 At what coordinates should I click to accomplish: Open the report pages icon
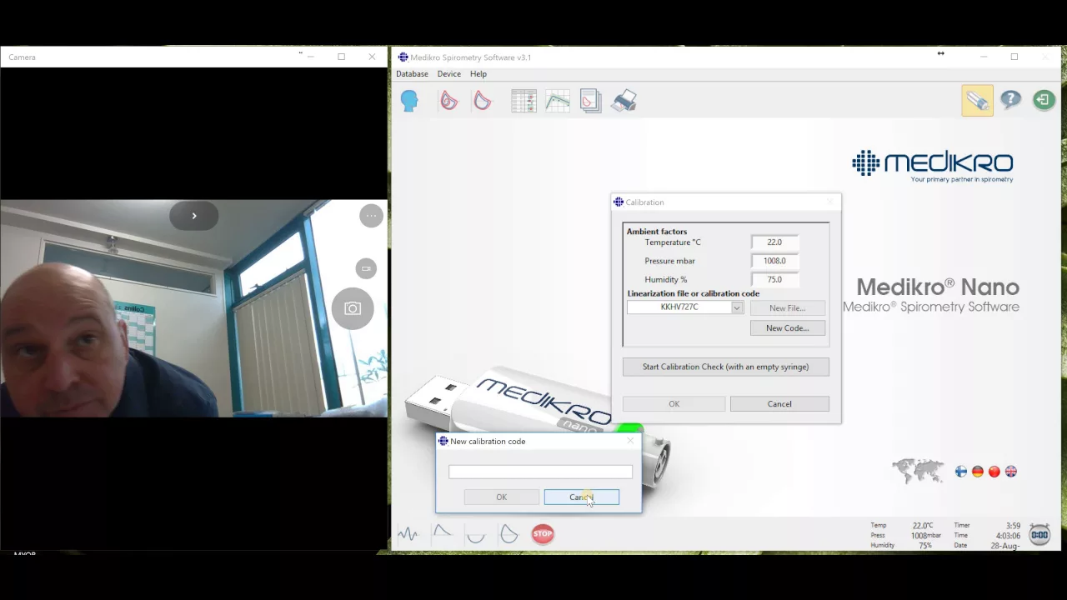(590, 101)
